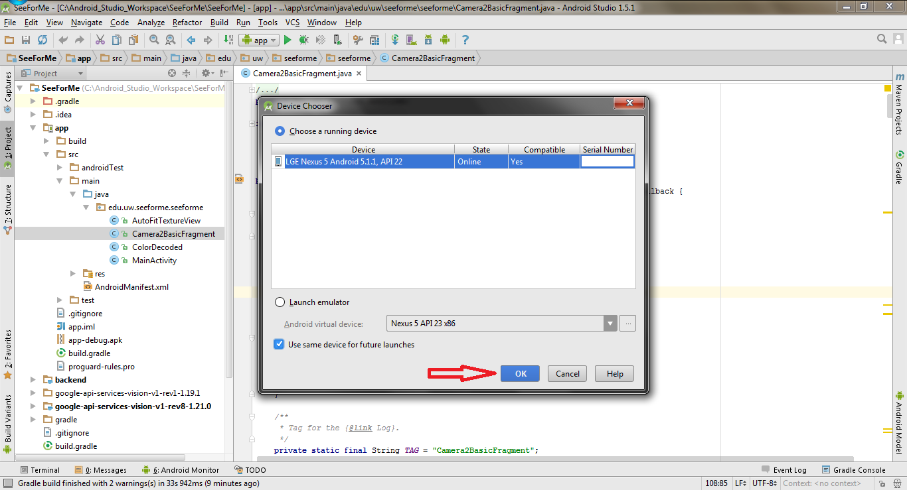Expand the backend module node
This screenshot has width=907, height=490.
click(33, 380)
